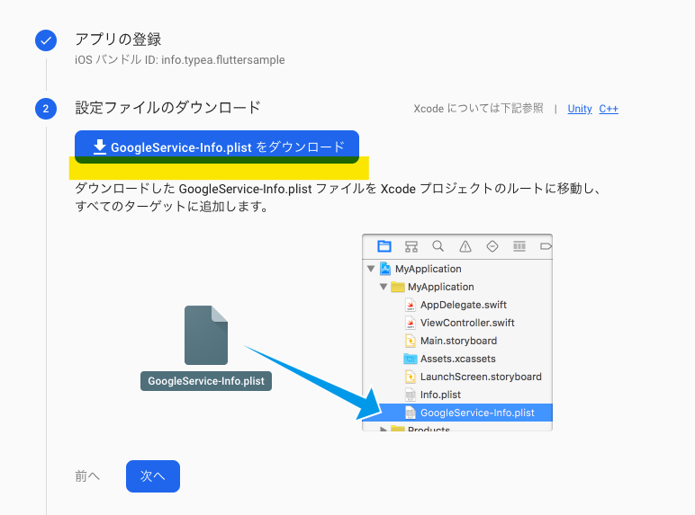Image resolution: width=695 pixels, height=515 pixels.
Task: Click the download arrow icon in button
Action: (x=100, y=147)
